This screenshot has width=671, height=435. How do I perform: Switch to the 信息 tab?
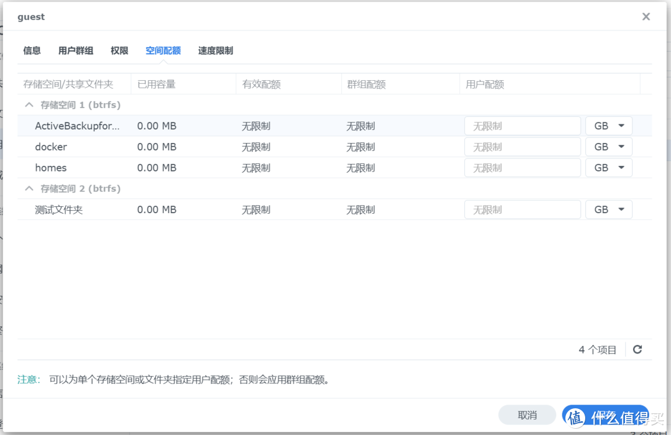32,50
